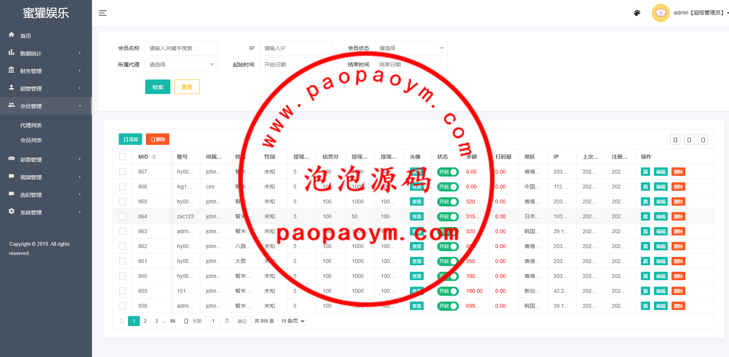Click the gear icon for 系统管理
Image resolution: width=729 pixels, height=357 pixels.
(11, 211)
